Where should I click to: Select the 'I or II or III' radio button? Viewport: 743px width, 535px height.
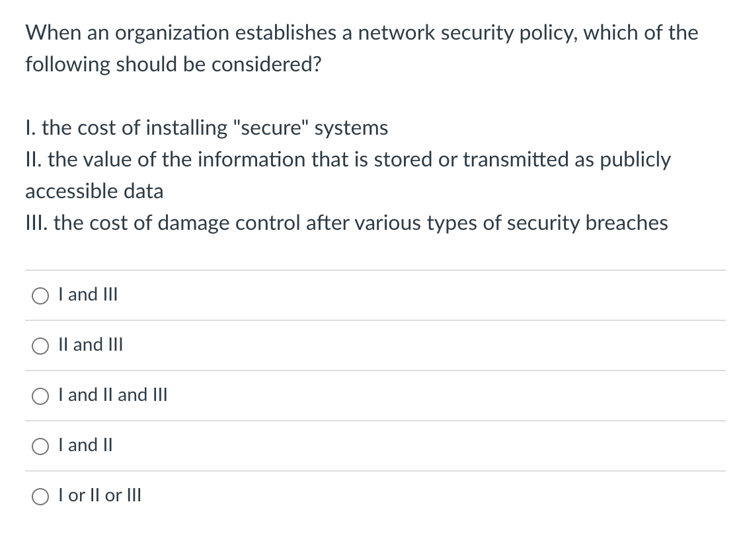pyautogui.click(x=40, y=496)
